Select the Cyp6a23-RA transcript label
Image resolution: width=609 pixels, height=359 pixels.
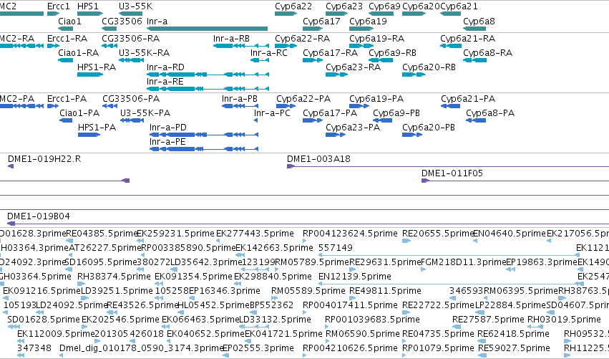tap(353, 67)
